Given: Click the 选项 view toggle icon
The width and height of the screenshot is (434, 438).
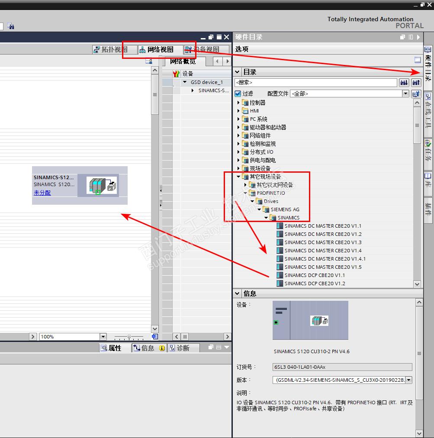Looking at the screenshot, I should [418, 59].
